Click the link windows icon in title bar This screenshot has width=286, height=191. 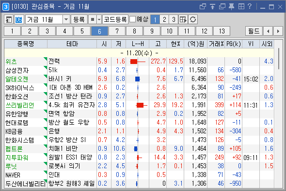coord(203,7)
